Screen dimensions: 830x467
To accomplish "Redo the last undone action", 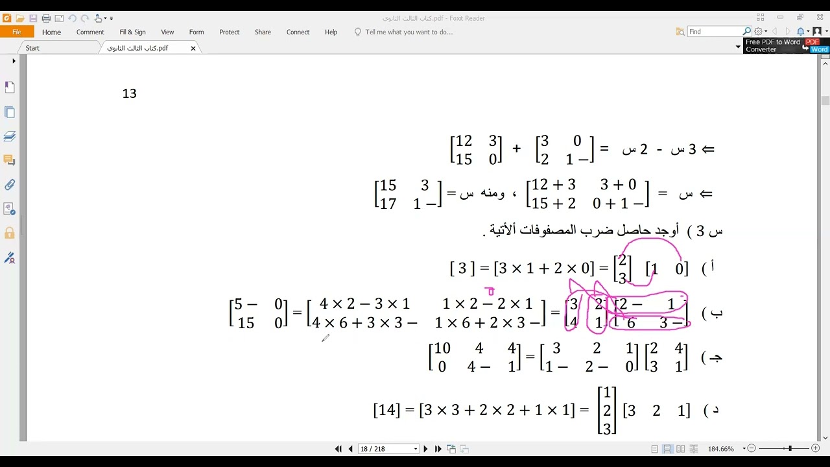I will pos(85,18).
